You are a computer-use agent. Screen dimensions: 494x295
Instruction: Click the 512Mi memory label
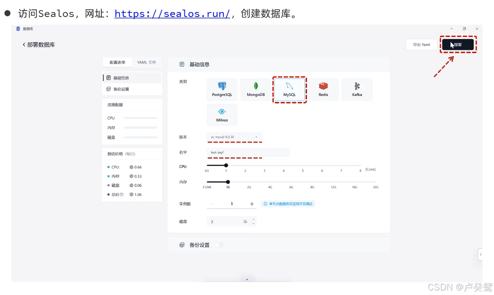click(207, 187)
